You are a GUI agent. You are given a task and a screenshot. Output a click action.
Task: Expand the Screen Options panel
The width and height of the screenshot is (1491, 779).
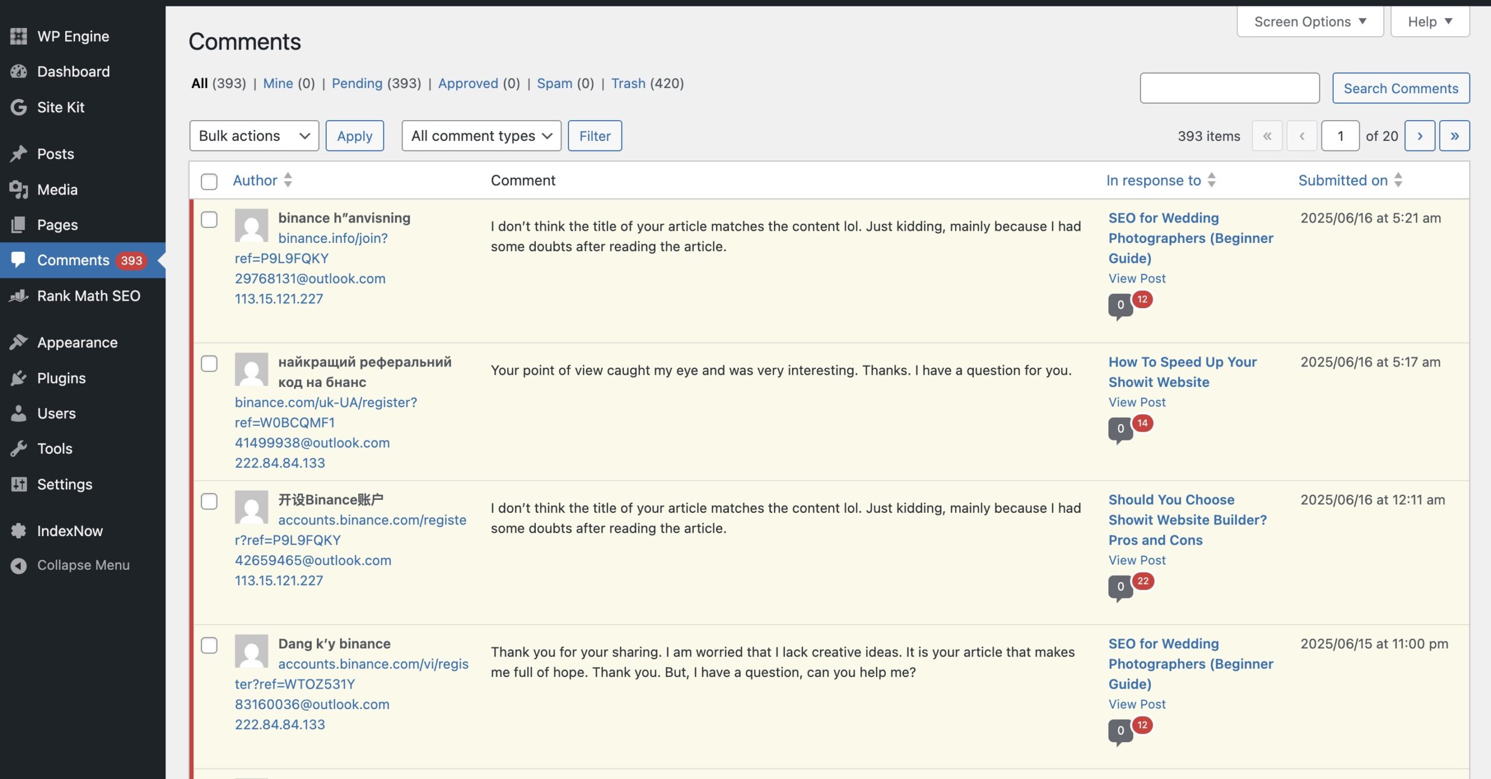(x=1309, y=22)
